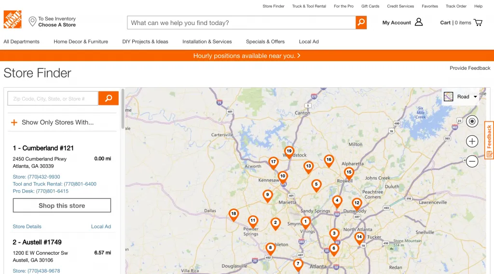Image resolution: width=494 pixels, height=274 pixels.
Task: Focus the Zip Code, City, State field
Action: click(53, 98)
